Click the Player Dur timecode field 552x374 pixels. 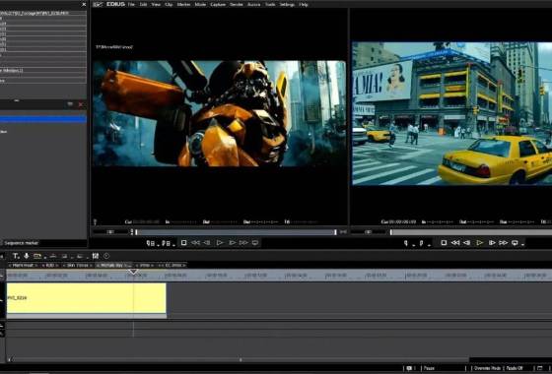click(260, 222)
